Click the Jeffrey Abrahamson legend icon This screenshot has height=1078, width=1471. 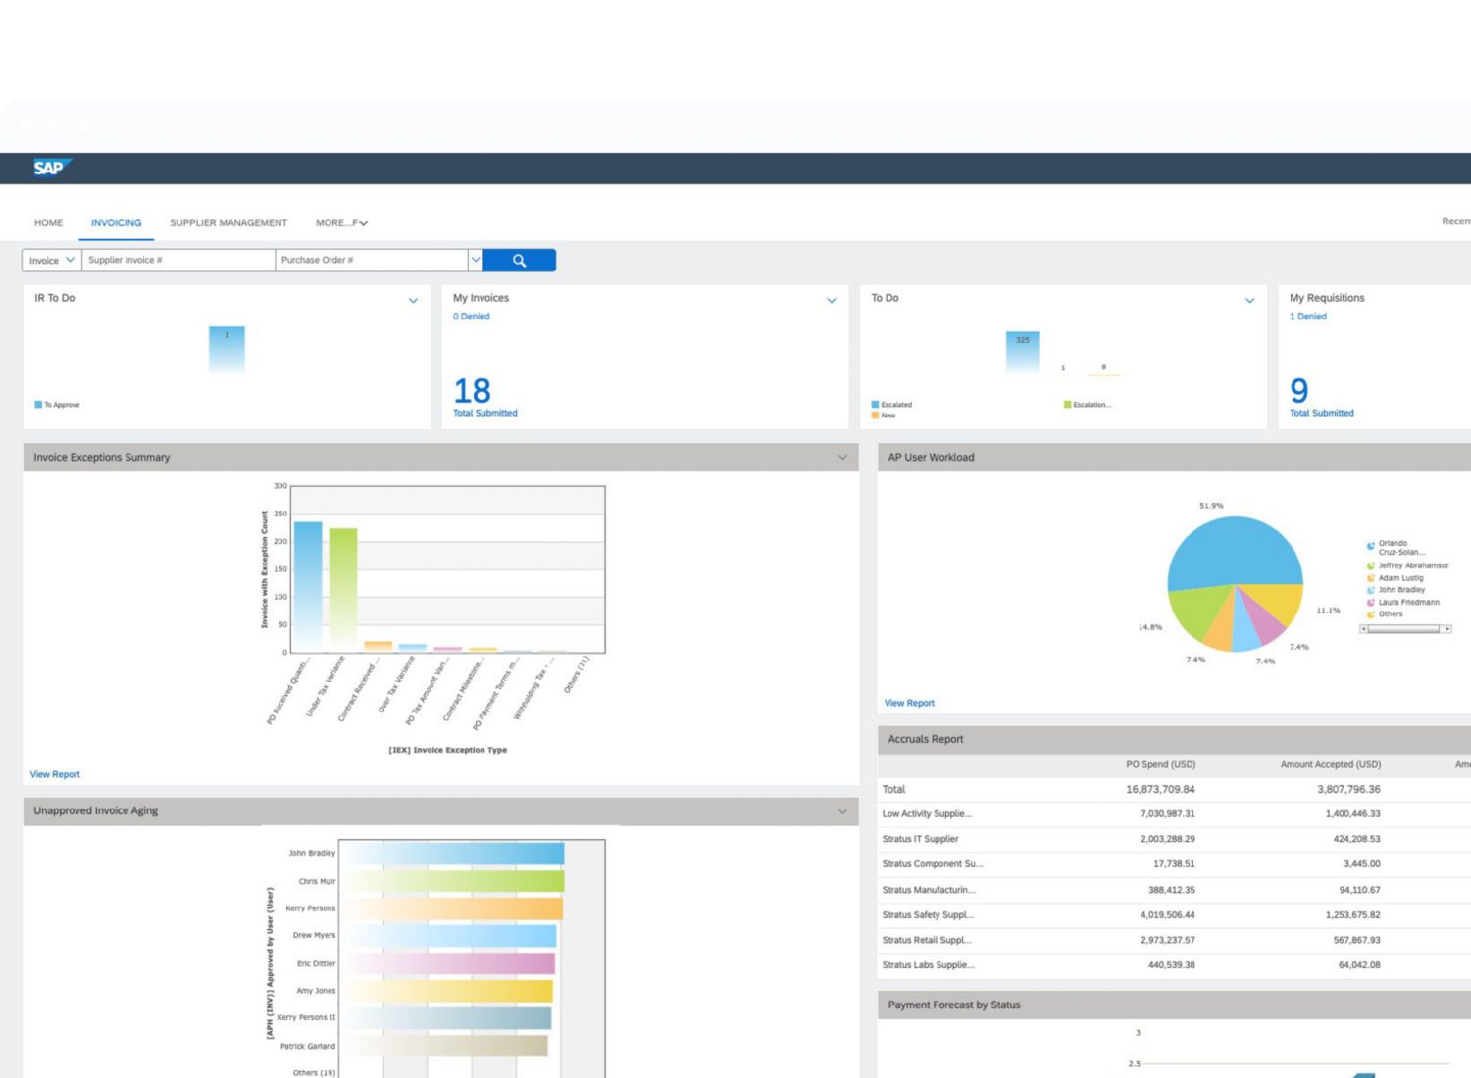click(x=1371, y=565)
